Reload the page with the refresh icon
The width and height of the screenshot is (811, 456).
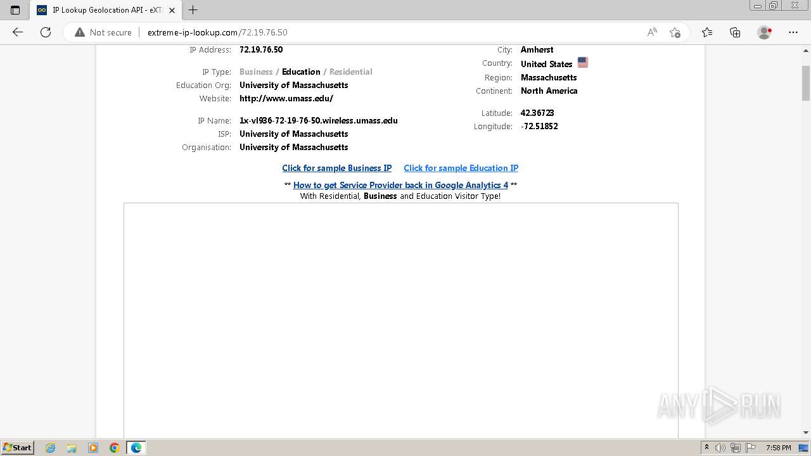(46, 32)
